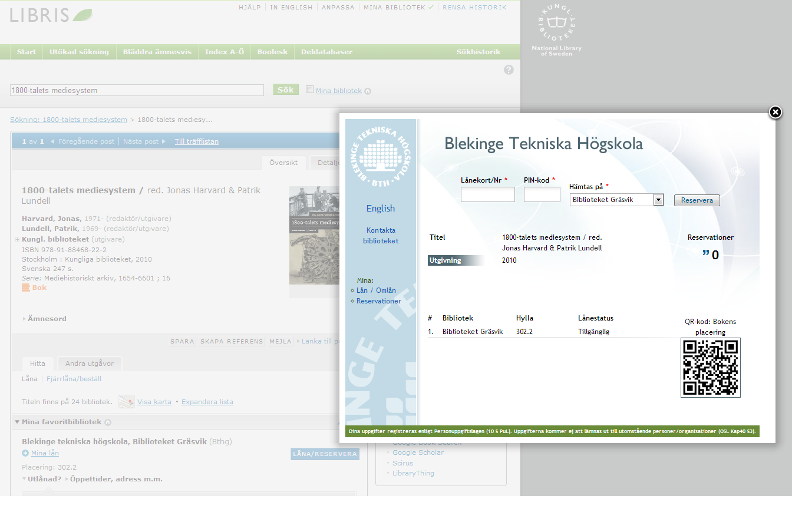Click Expandera lista link
Viewport: 792px width, 512px height.
207,402
